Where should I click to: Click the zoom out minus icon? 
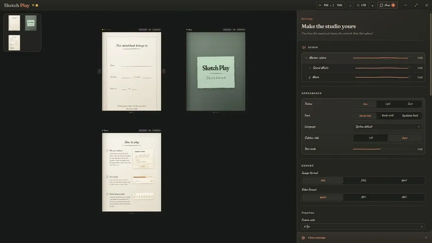coord(350,5)
